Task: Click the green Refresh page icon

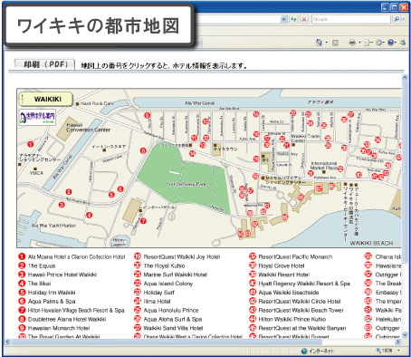Action: pos(293,19)
